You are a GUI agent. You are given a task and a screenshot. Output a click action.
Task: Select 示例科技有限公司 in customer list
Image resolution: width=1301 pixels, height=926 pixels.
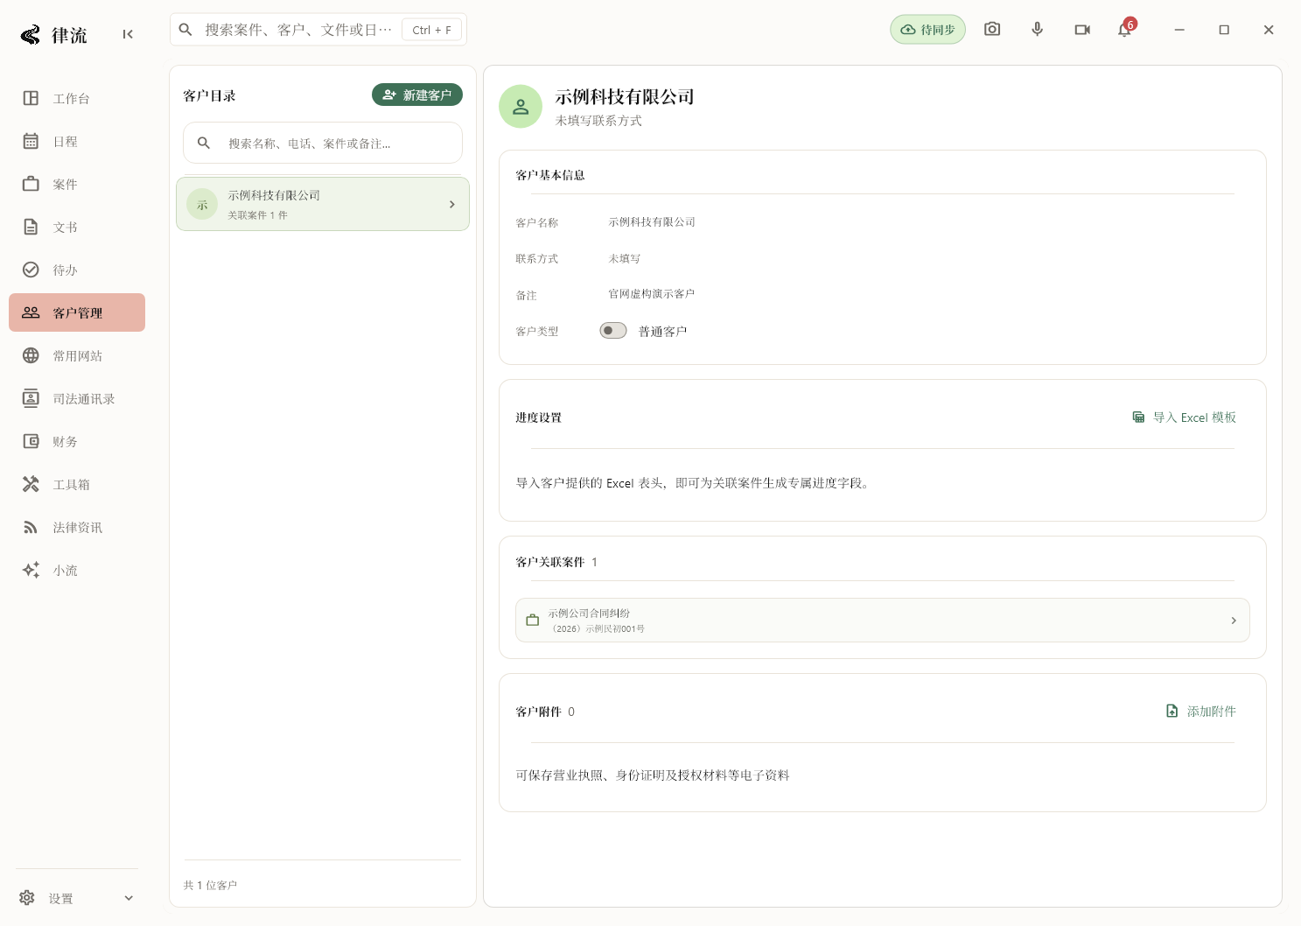click(x=323, y=204)
